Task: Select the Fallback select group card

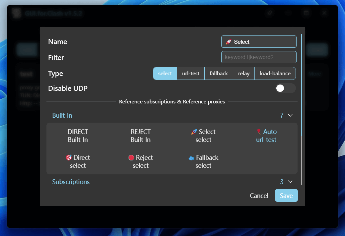Action: click(204, 161)
